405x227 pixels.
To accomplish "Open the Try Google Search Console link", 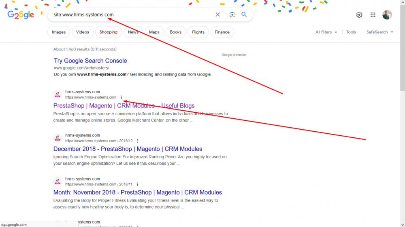I will (90, 61).
